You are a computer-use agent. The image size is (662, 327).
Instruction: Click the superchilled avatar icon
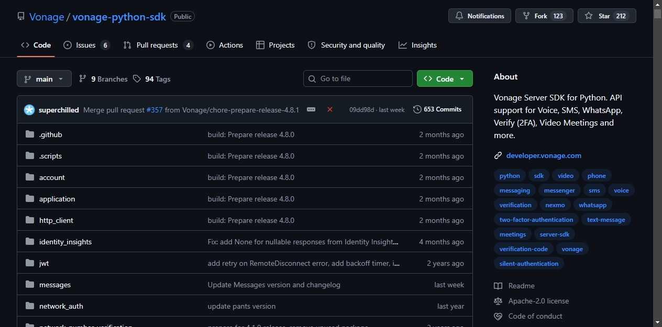pos(29,110)
